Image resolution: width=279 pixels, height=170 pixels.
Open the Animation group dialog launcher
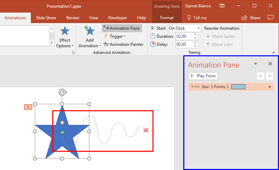[x=73, y=53]
